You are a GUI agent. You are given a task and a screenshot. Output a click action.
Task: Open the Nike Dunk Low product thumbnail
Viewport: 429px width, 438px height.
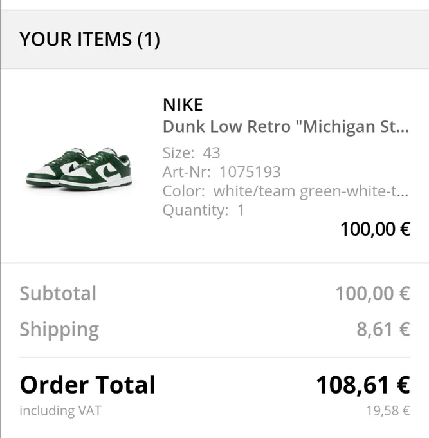click(x=79, y=169)
